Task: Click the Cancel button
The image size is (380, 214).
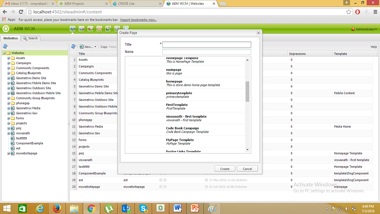Action: [x=247, y=169]
